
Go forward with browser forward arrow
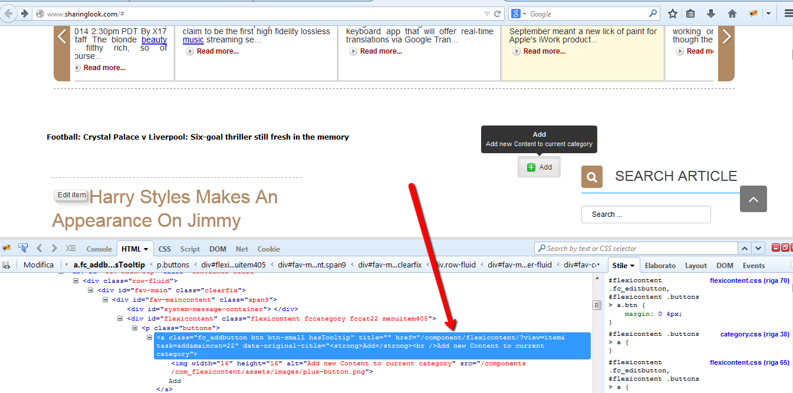tap(24, 14)
